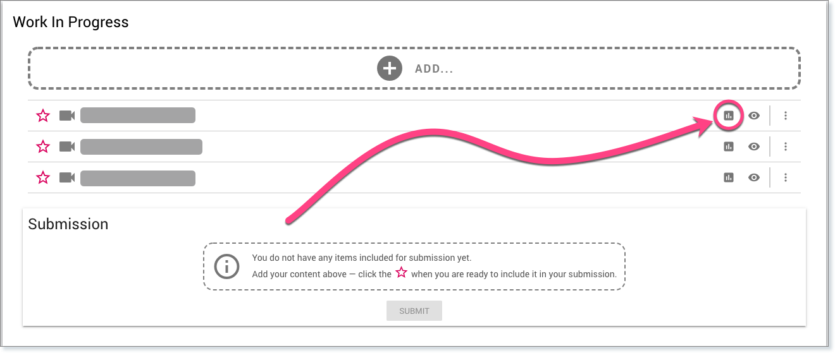The image size is (835, 353).
Task: Star the second work item
Action: click(43, 147)
